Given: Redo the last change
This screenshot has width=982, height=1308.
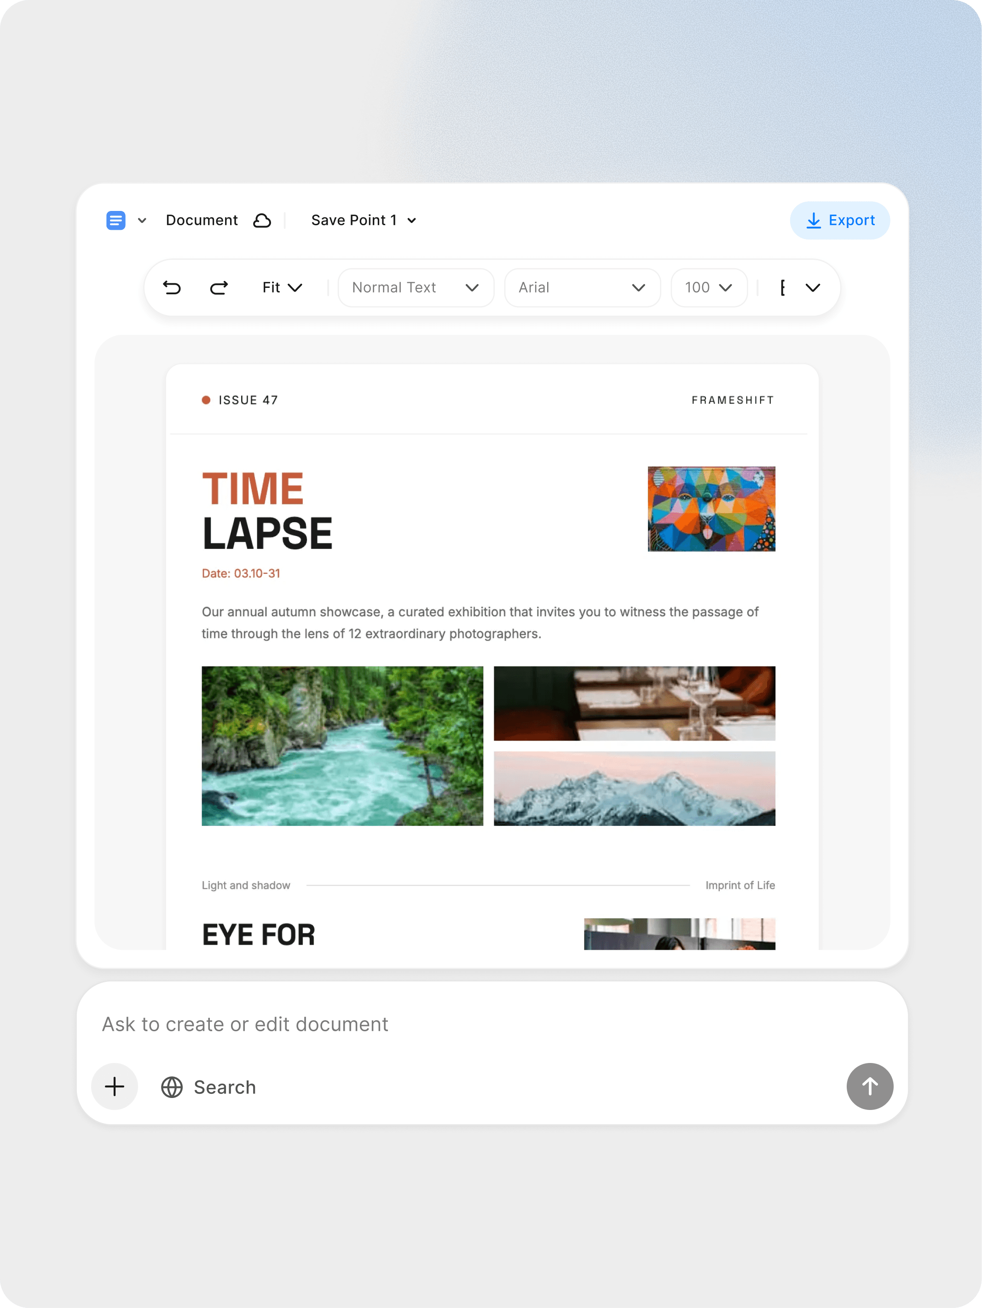Looking at the screenshot, I should click(218, 288).
